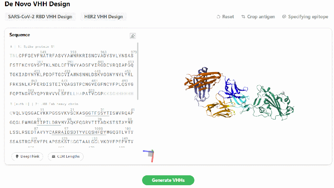Click the Reset text button
This screenshot has width=334, height=188.
coord(228,17)
